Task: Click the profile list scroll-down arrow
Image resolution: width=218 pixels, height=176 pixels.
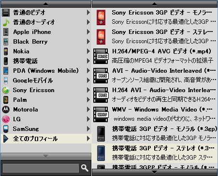Action: click(x=154, y=172)
